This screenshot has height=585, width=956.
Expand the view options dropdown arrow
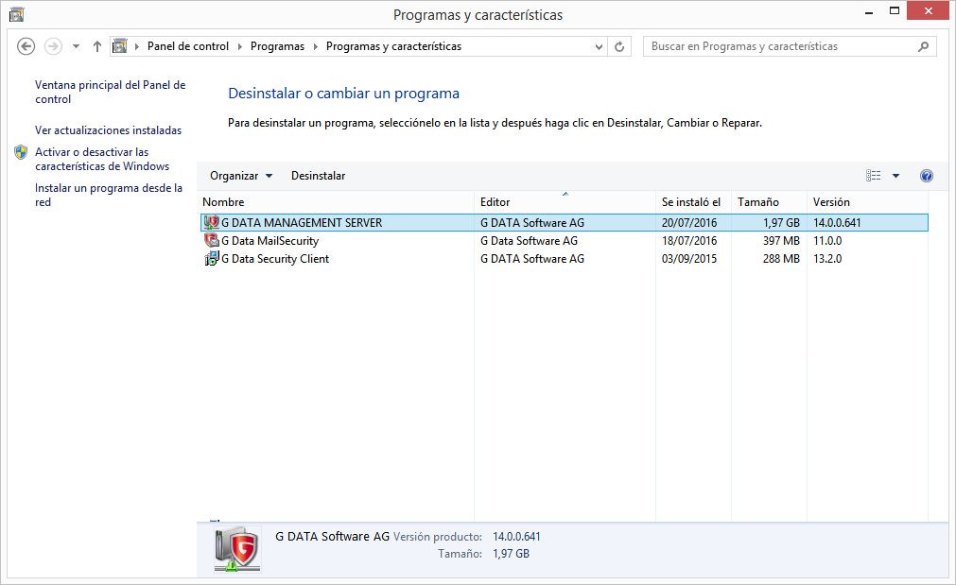click(x=895, y=176)
